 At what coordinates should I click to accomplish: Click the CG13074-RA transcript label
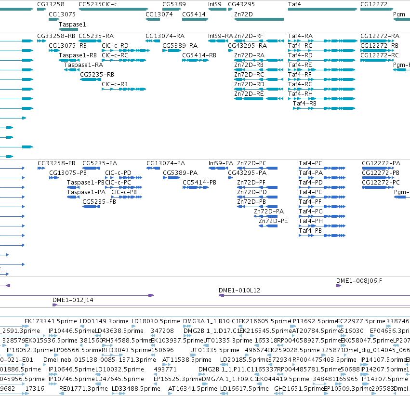(165, 36)
